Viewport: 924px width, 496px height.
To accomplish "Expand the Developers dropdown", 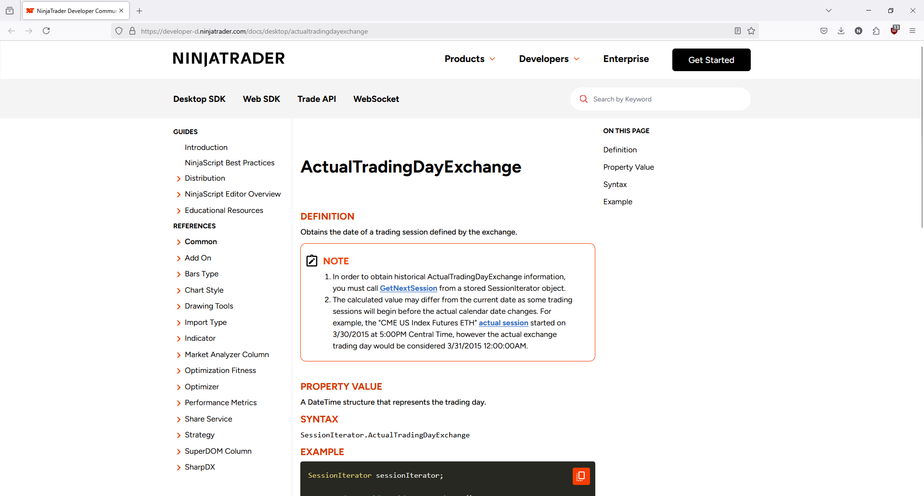I will point(549,59).
